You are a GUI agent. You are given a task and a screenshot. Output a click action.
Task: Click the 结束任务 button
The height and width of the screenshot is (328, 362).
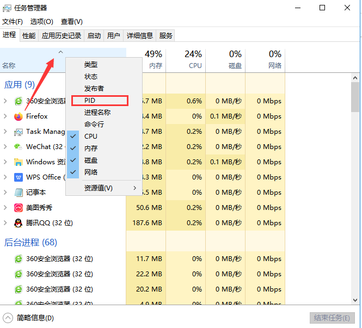tap(332, 318)
